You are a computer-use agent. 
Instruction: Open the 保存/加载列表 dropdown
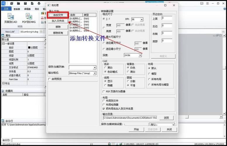[94, 67]
